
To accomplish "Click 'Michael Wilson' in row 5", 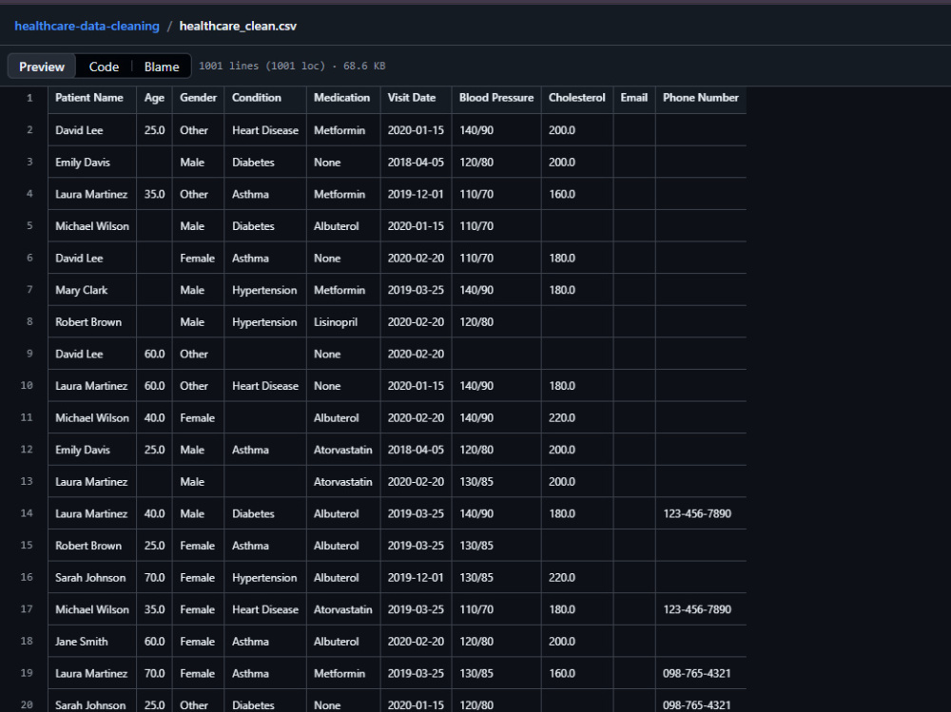I will 92,226.
